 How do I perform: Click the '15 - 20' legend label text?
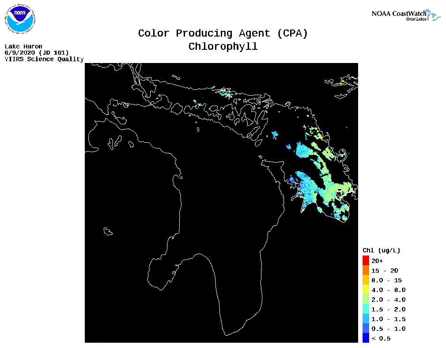[x=385, y=270]
